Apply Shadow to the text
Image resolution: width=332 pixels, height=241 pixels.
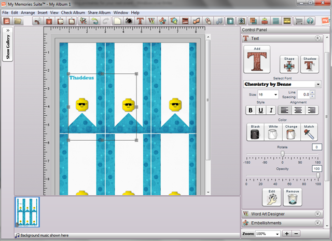310,64
